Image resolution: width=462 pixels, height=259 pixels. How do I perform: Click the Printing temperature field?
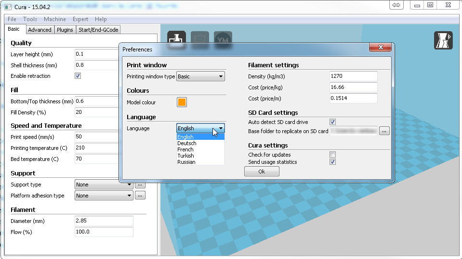point(97,148)
